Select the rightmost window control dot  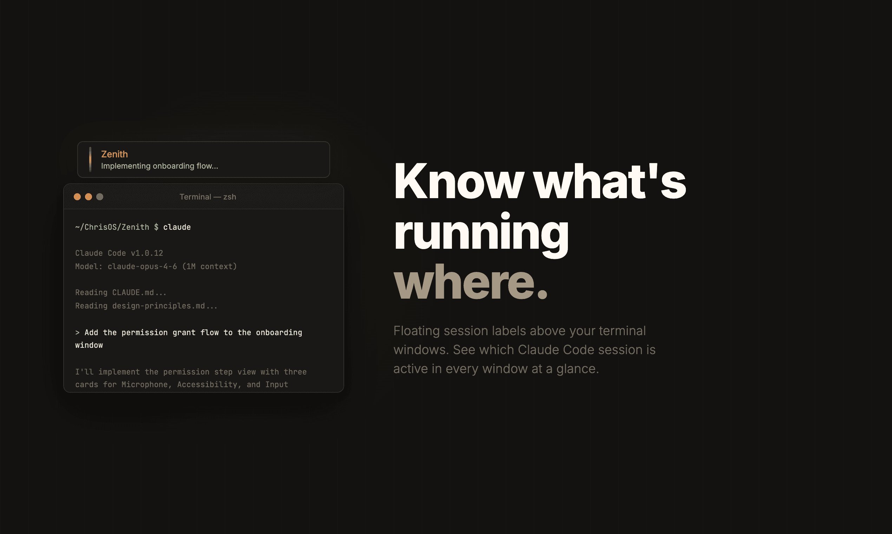99,196
